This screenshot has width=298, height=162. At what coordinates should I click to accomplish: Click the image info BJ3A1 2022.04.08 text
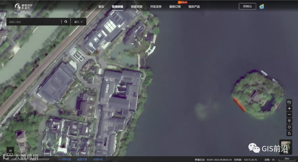click(x=213, y=160)
